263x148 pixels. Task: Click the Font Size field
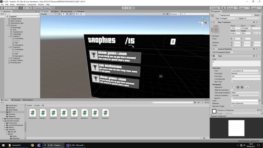(x=246, y=76)
